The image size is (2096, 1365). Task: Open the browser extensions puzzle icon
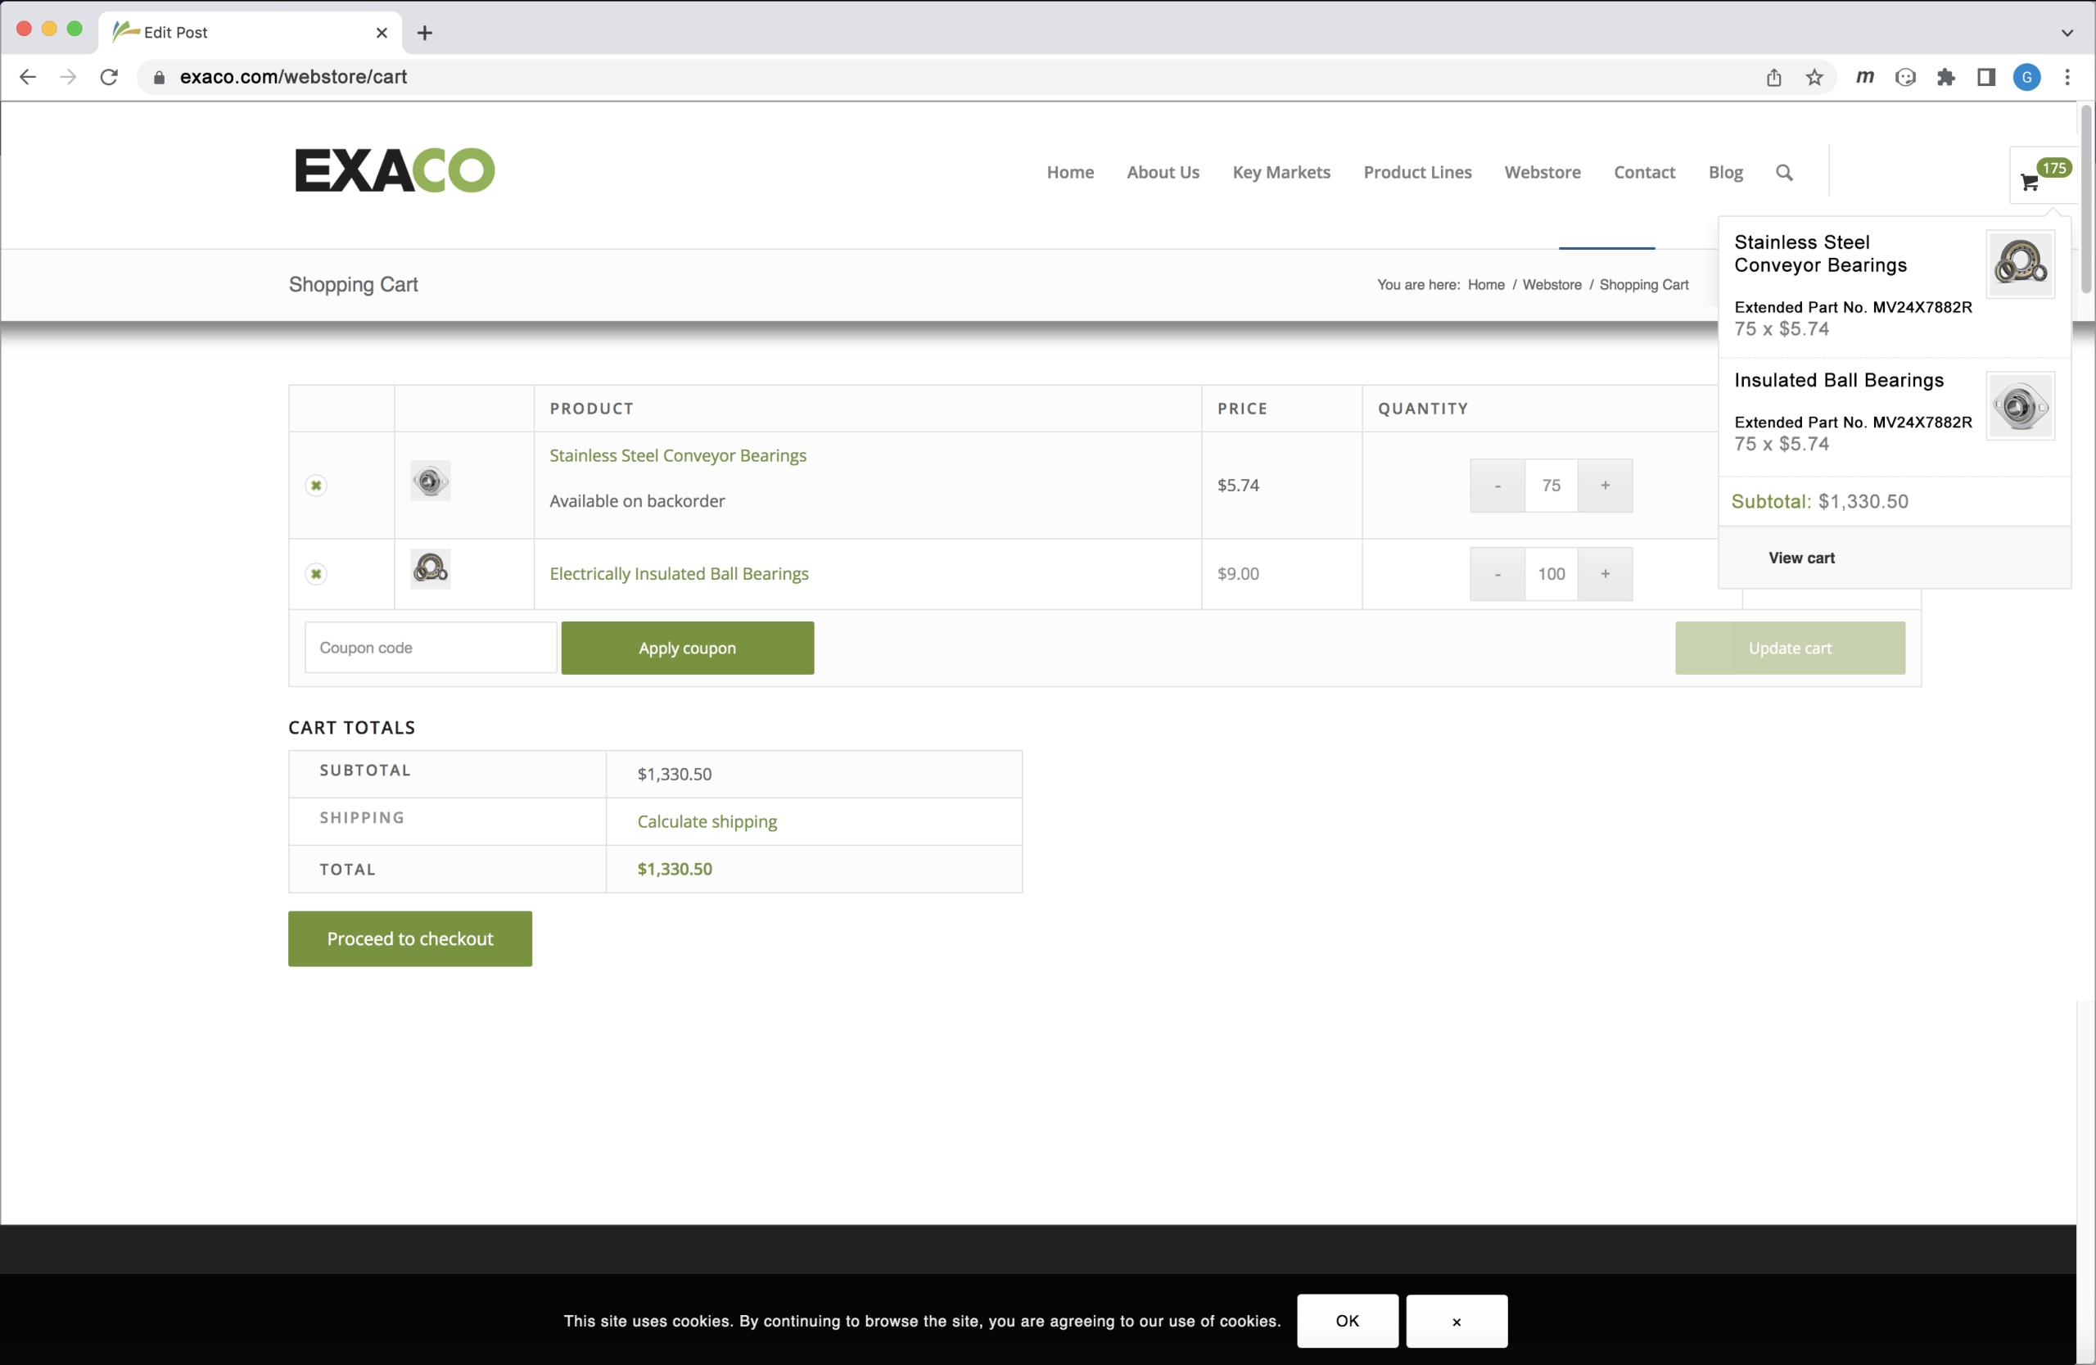click(x=1945, y=78)
